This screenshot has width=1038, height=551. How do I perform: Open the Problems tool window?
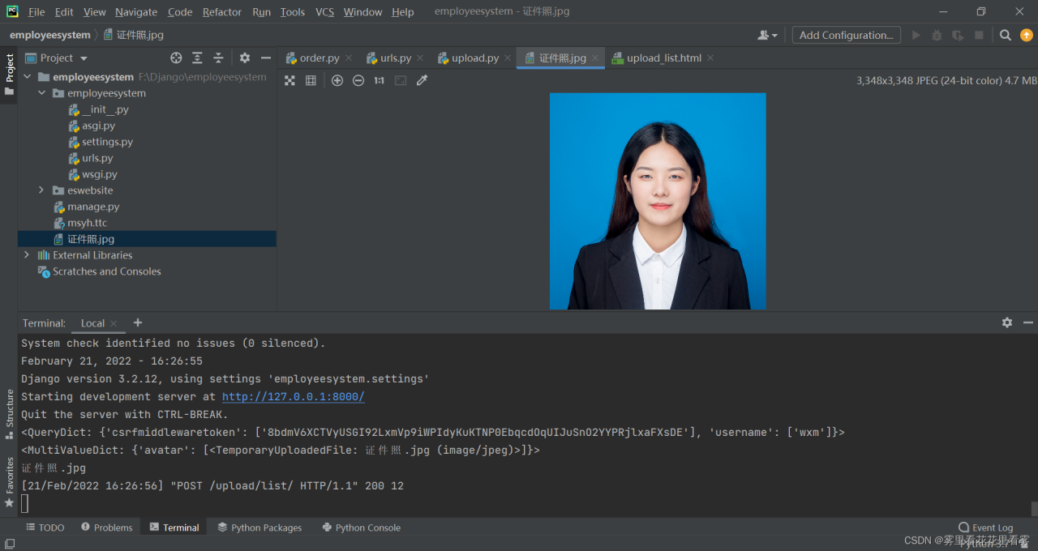point(106,528)
